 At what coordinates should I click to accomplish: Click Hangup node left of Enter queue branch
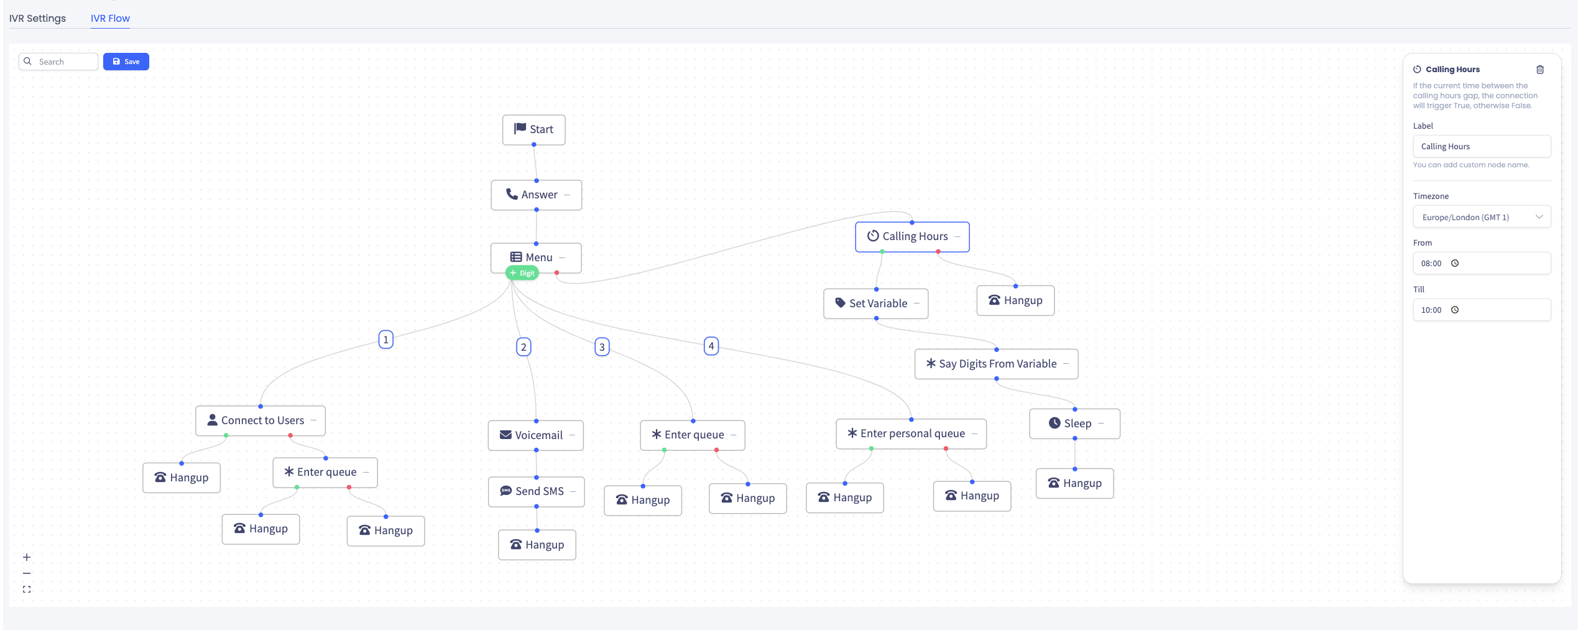click(x=182, y=478)
